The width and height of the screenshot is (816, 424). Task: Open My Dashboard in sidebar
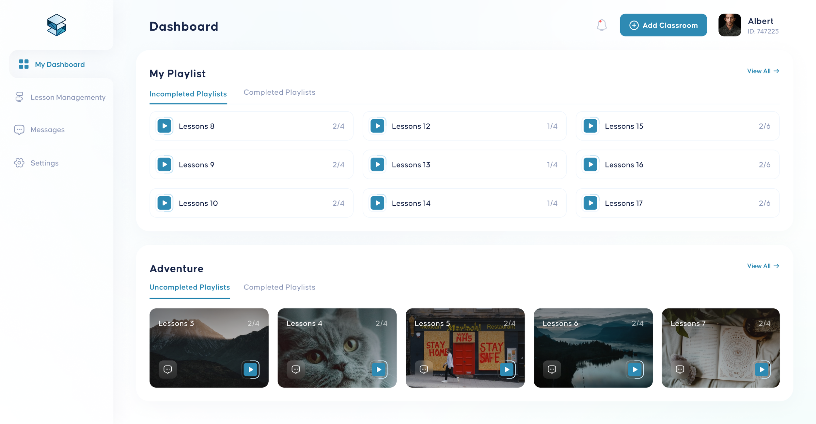(61, 64)
